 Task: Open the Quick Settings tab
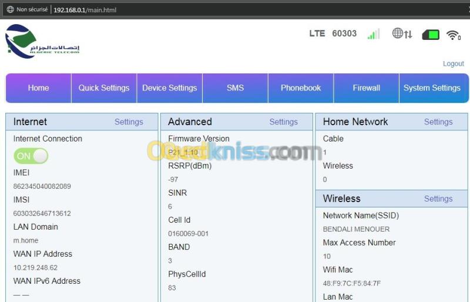click(104, 88)
